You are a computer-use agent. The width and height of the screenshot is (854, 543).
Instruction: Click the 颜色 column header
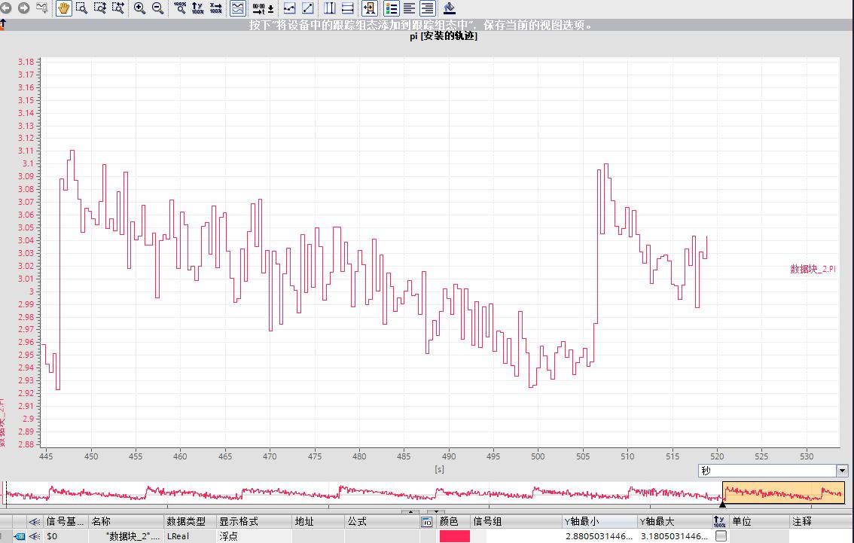(x=450, y=520)
